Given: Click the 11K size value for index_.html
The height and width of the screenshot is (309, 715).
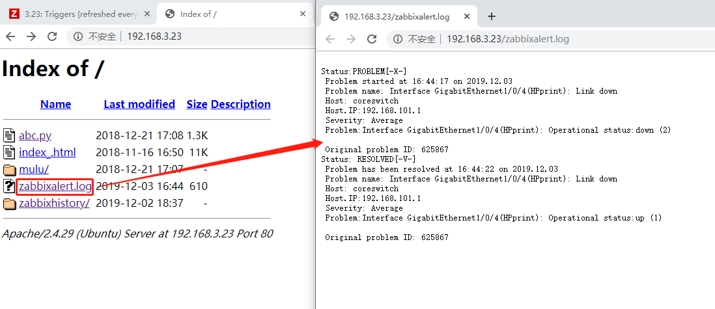Looking at the screenshot, I should click(x=199, y=152).
